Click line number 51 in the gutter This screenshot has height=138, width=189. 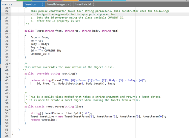[x=7, y=107]
